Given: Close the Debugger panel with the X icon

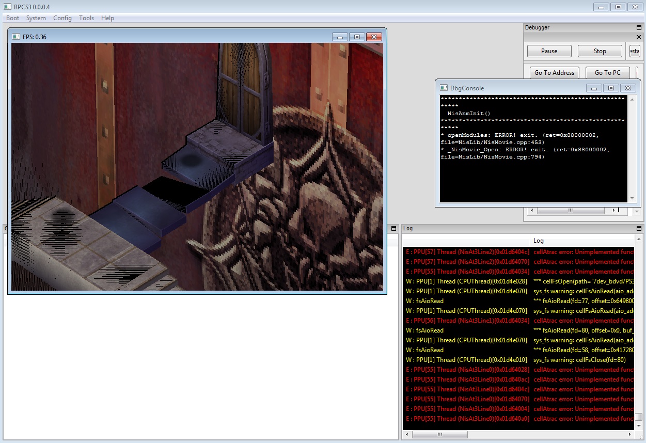Looking at the screenshot, I should point(638,37).
